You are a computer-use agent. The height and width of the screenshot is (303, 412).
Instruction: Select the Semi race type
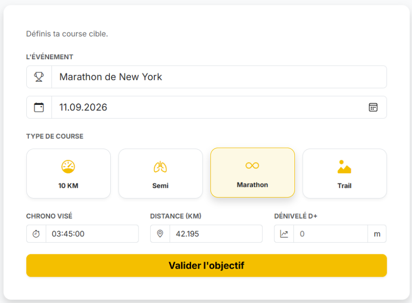[x=160, y=173]
